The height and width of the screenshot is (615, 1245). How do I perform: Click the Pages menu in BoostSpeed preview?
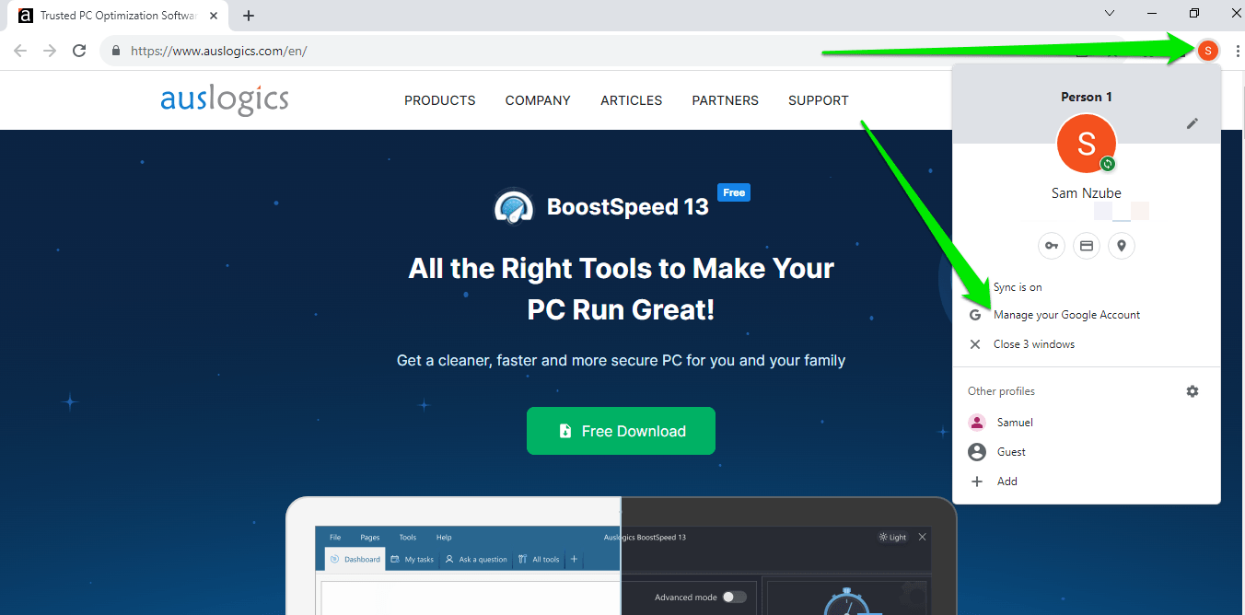pyautogui.click(x=370, y=538)
